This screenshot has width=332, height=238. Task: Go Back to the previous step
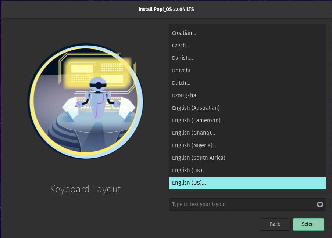275,224
